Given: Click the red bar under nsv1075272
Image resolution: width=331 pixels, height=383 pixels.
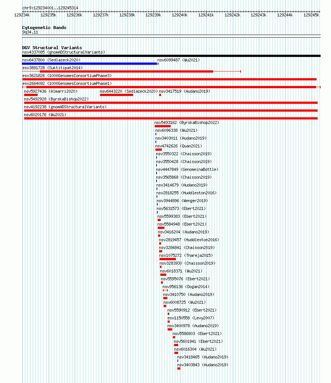Looking at the screenshot, I should coord(168,259).
